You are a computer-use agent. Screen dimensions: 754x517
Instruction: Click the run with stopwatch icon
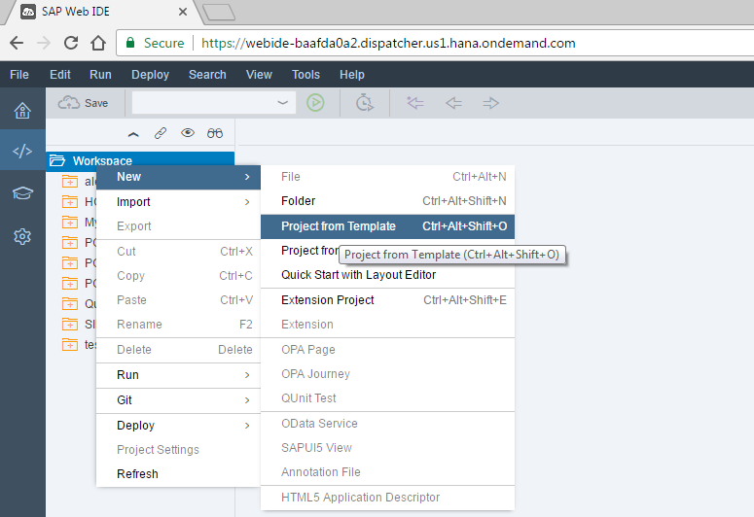click(365, 103)
